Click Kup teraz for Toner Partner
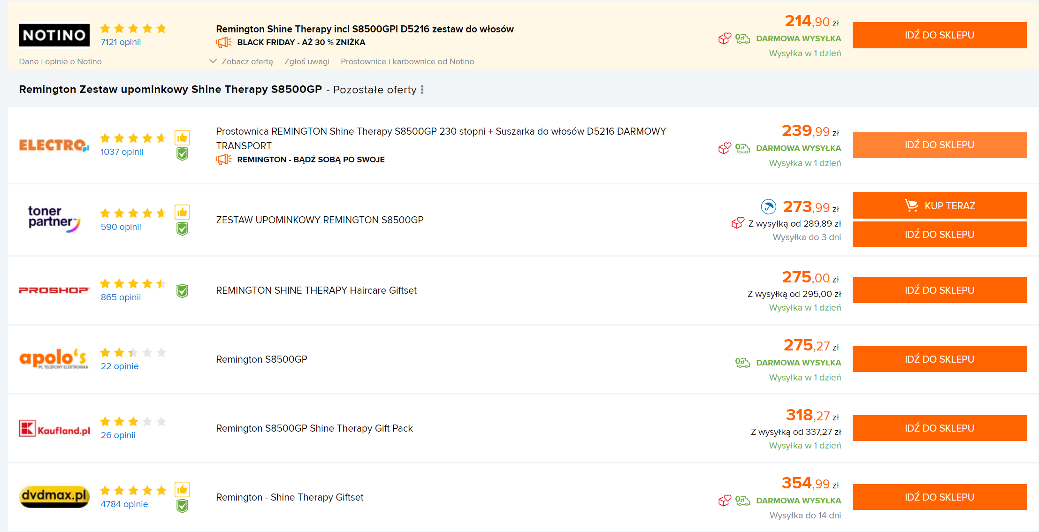The width and height of the screenshot is (1039, 532). pyautogui.click(x=940, y=205)
